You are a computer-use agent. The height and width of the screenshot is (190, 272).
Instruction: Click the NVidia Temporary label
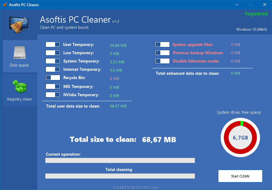click(x=81, y=95)
